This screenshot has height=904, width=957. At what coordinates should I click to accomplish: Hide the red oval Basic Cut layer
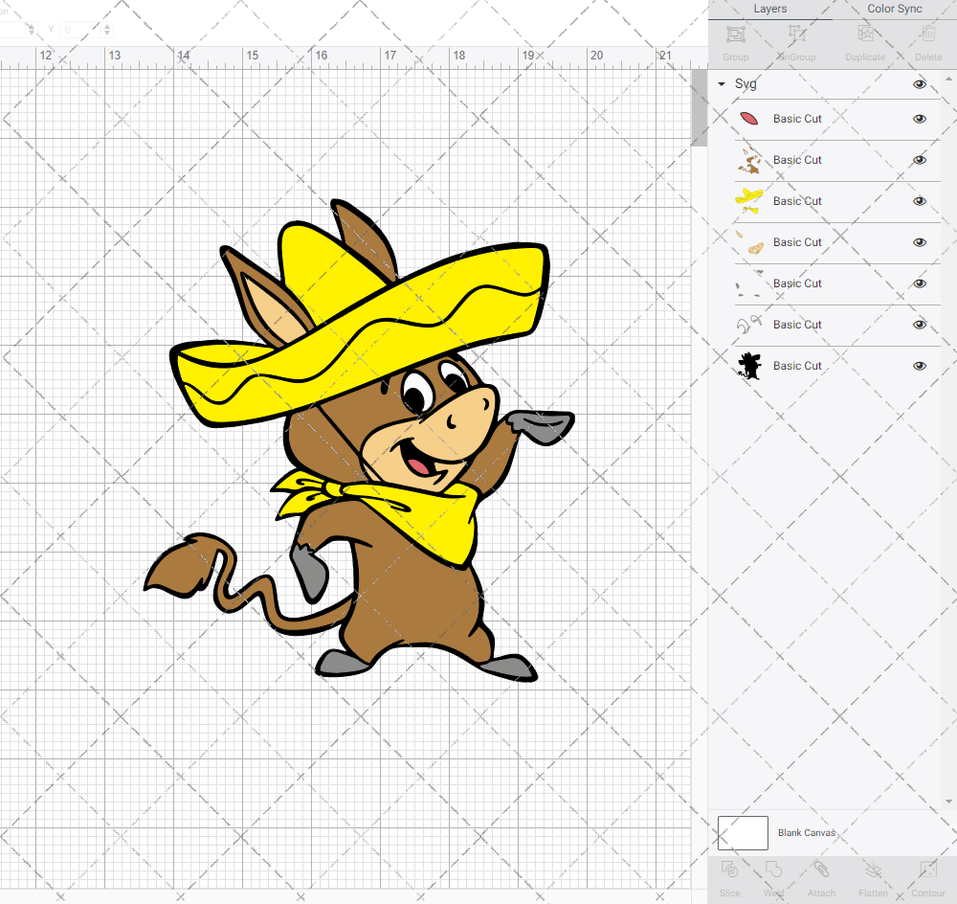919,119
